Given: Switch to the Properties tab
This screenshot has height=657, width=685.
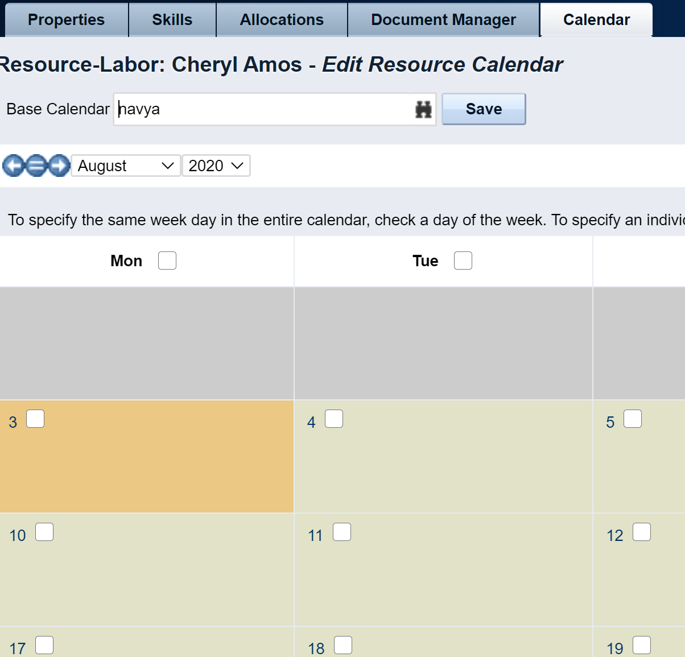Looking at the screenshot, I should coord(66,20).
